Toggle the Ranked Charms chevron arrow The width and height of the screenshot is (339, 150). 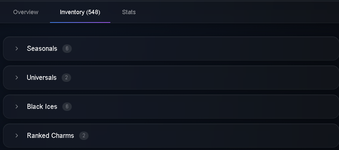pos(17,136)
